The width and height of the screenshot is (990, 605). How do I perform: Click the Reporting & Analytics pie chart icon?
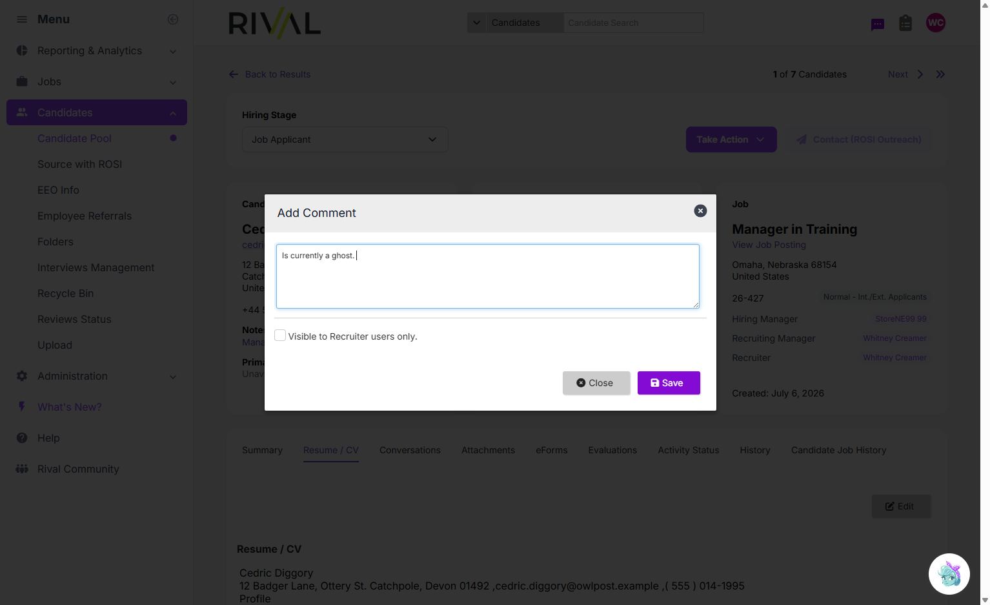[x=22, y=50]
